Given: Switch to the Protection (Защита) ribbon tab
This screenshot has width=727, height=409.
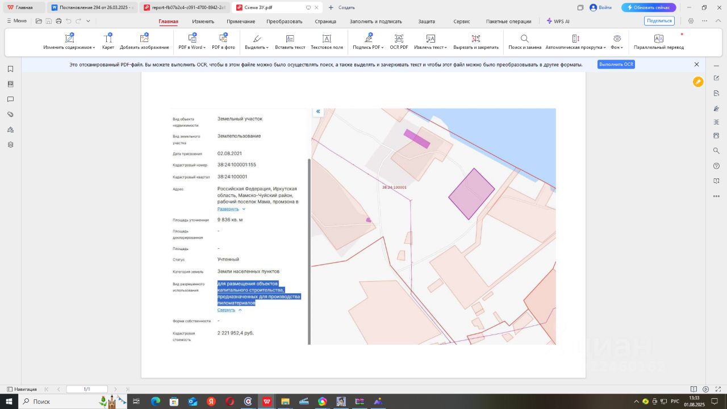Looking at the screenshot, I should click(427, 21).
